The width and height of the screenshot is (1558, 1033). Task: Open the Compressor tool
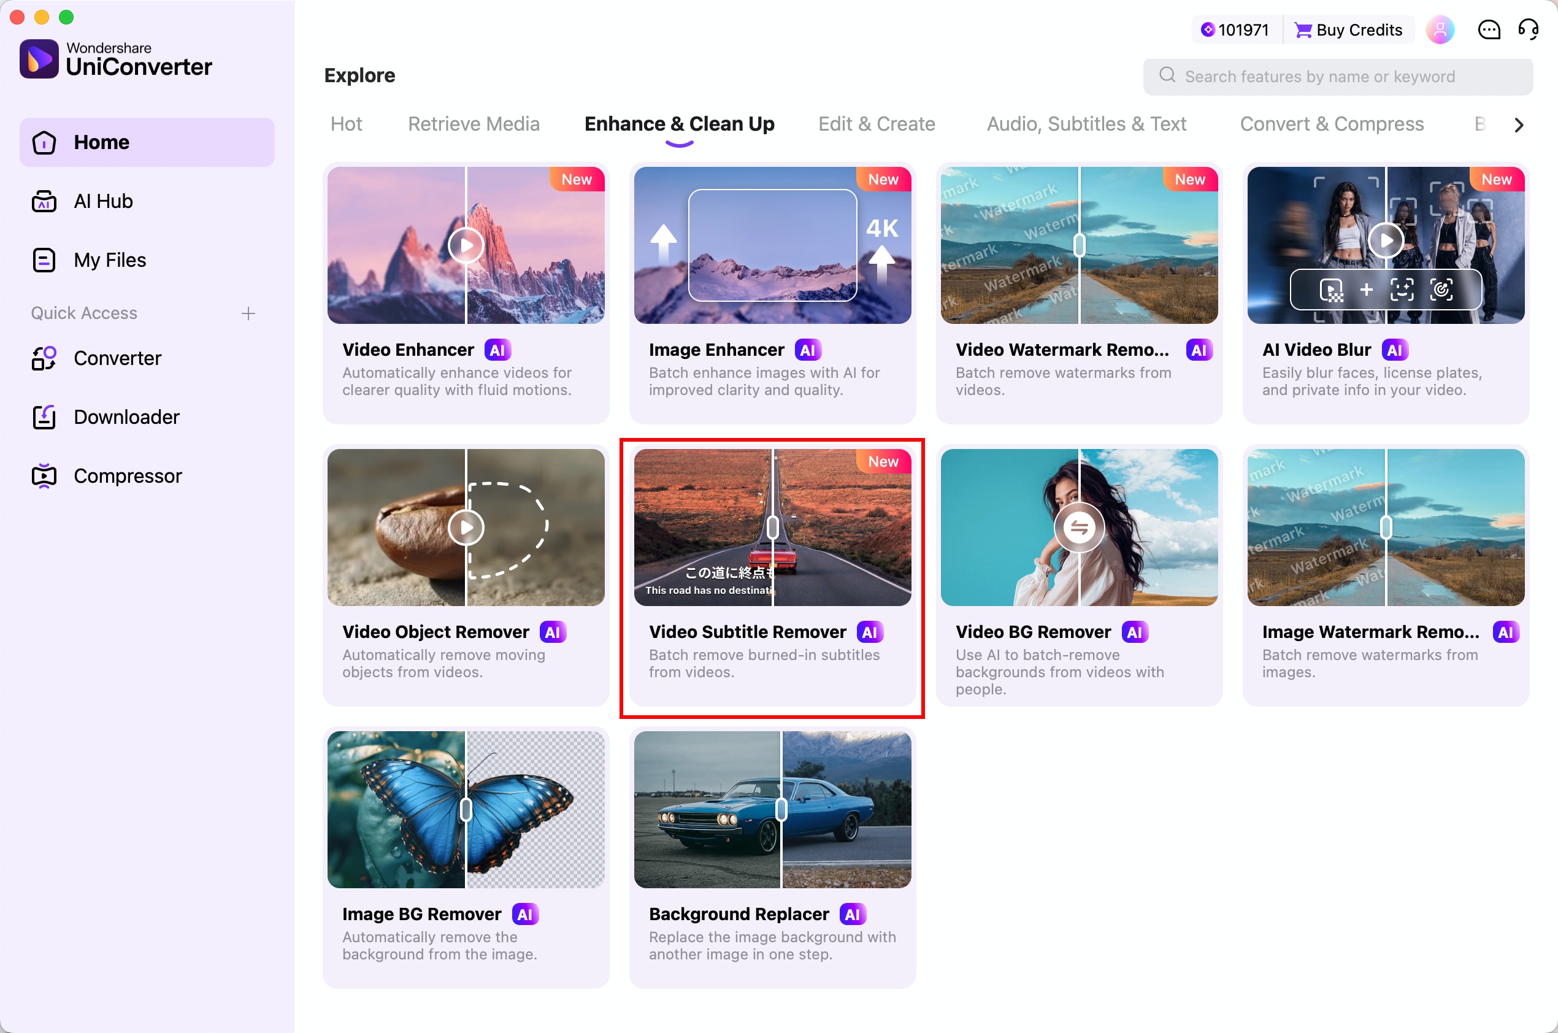pyautogui.click(x=147, y=475)
